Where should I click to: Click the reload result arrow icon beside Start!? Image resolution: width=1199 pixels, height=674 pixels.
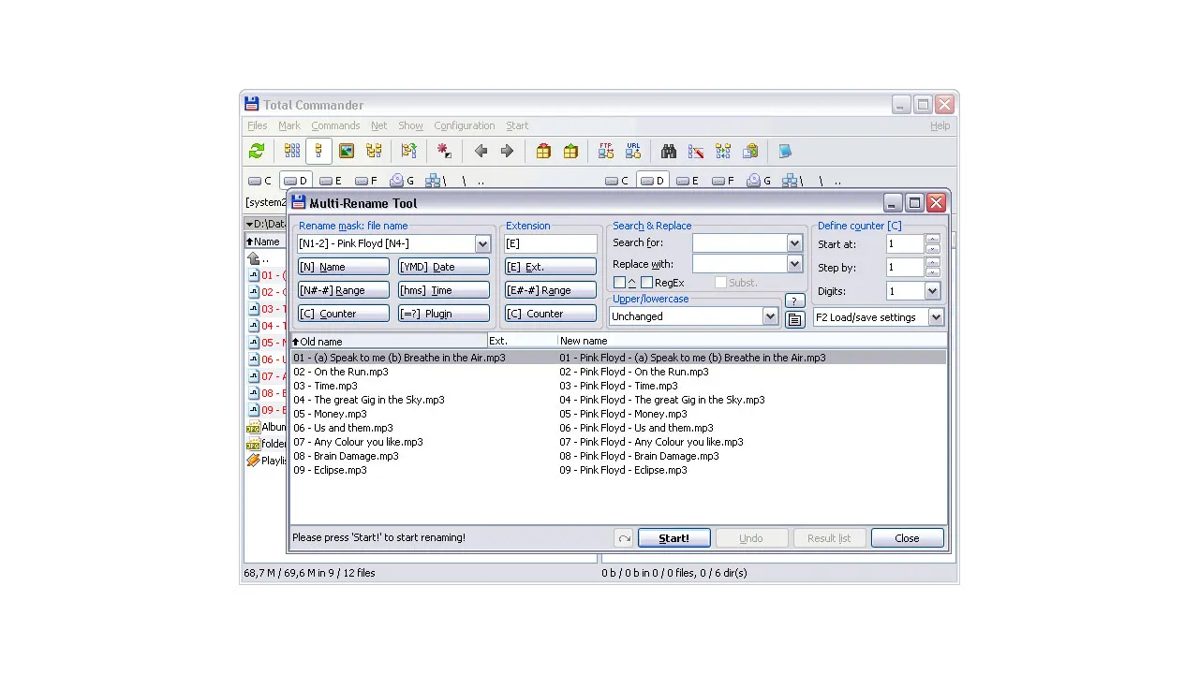coord(624,538)
